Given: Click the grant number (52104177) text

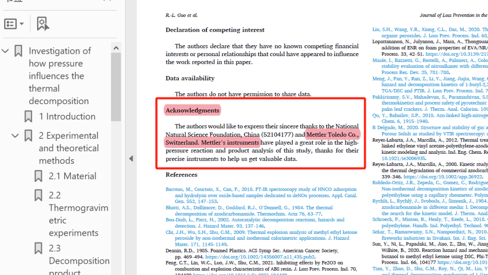Looking at the screenshot, I should coord(277,134).
